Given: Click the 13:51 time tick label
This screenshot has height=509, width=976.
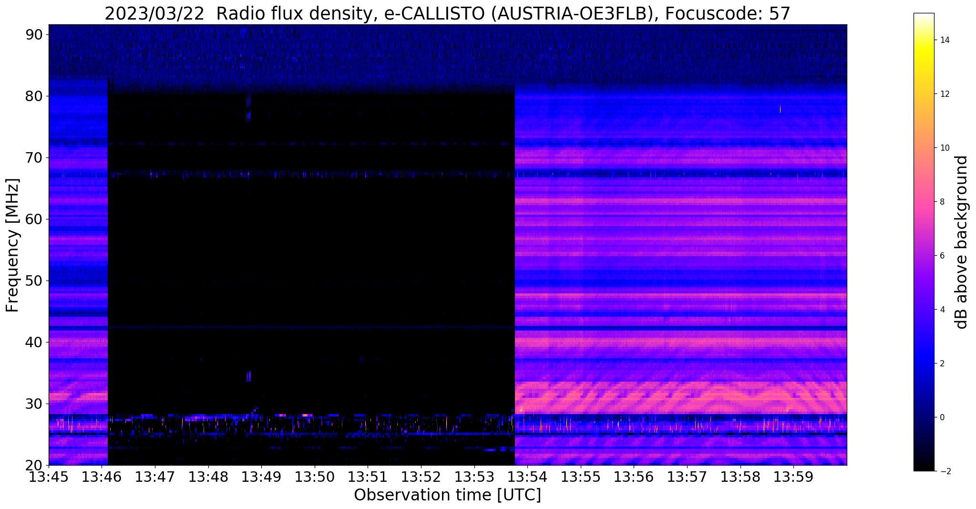Looking at the screenshot, I should [x=368, y=478].
